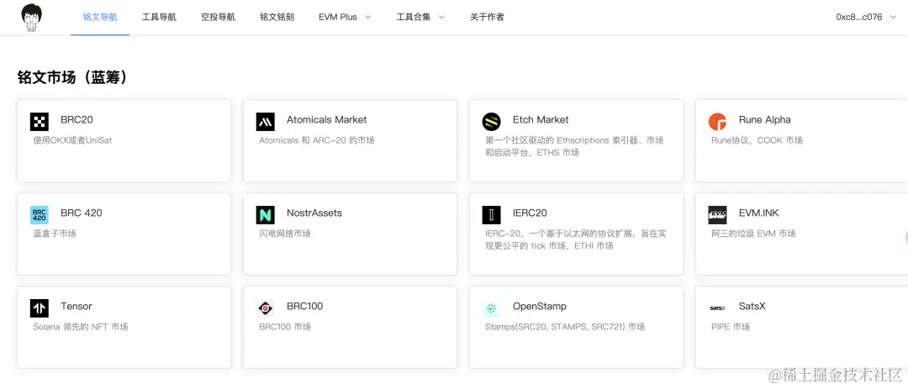Click the text Rune协议，COOK 市场

(x=757, y=140)
